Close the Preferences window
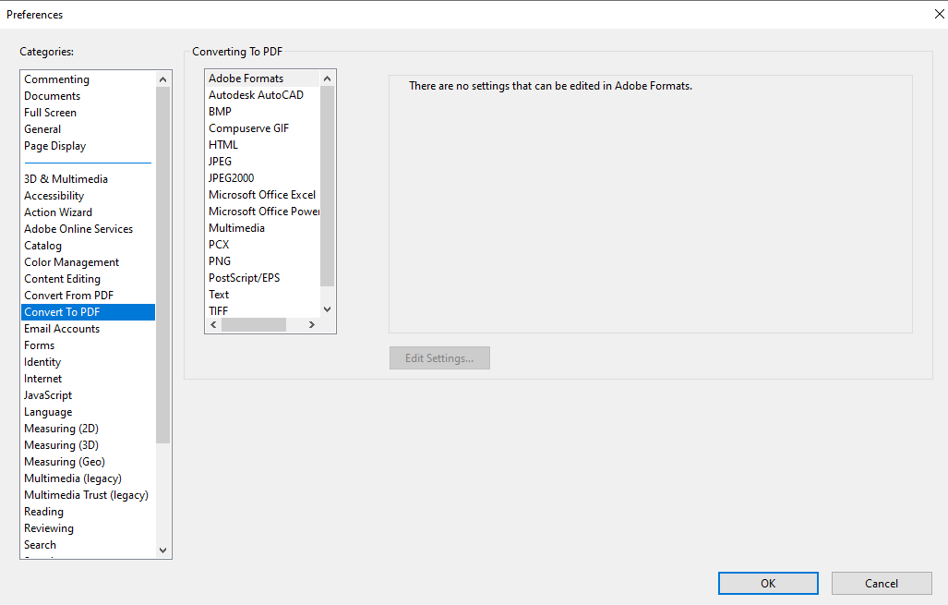 939,14
